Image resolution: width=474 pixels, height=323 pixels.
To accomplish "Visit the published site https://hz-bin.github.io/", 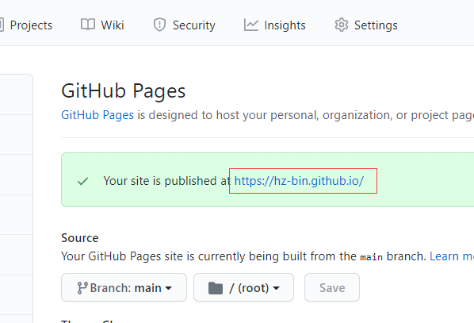I will (x=299, y=181).
